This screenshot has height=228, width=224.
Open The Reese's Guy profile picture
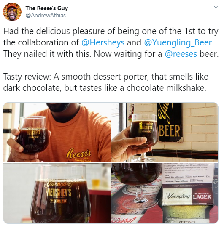tap(12, 12)
